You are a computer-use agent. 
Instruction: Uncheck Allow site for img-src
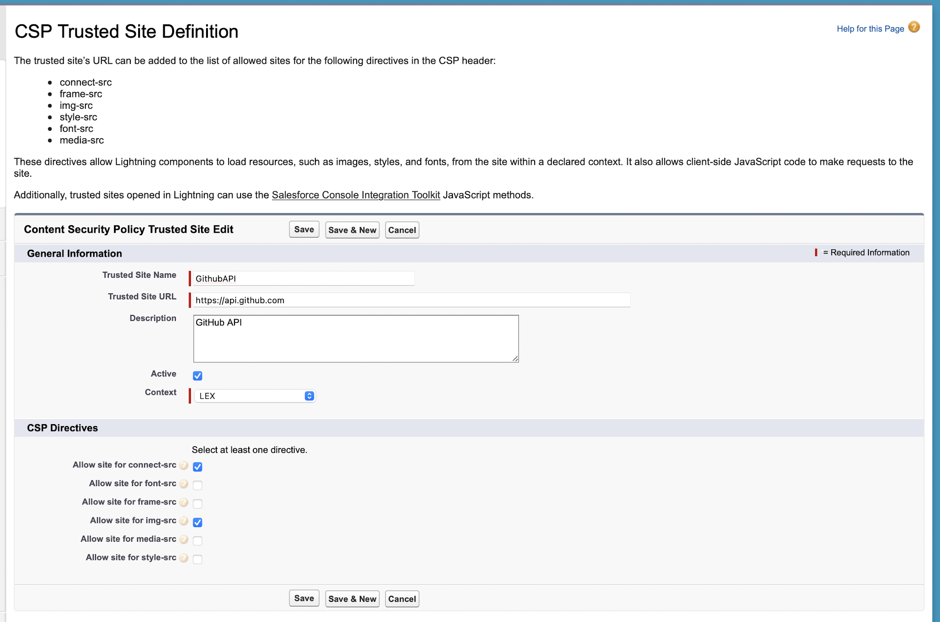pyautogui.click(x=197, y=522)
